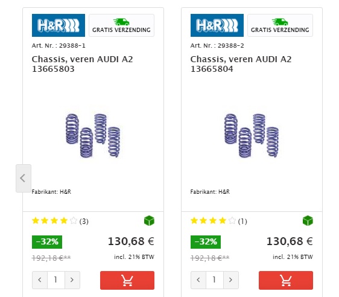Open Chassis, veren AUDI A2 13665804 title
Image resolution: width=339 pixels, height=297 pixels.
point(241,64)
